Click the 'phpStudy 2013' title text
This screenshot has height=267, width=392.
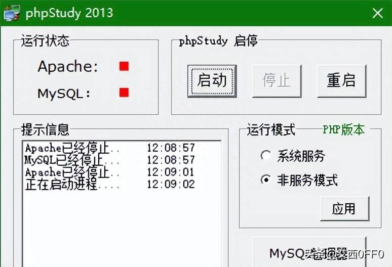(69, 13)
